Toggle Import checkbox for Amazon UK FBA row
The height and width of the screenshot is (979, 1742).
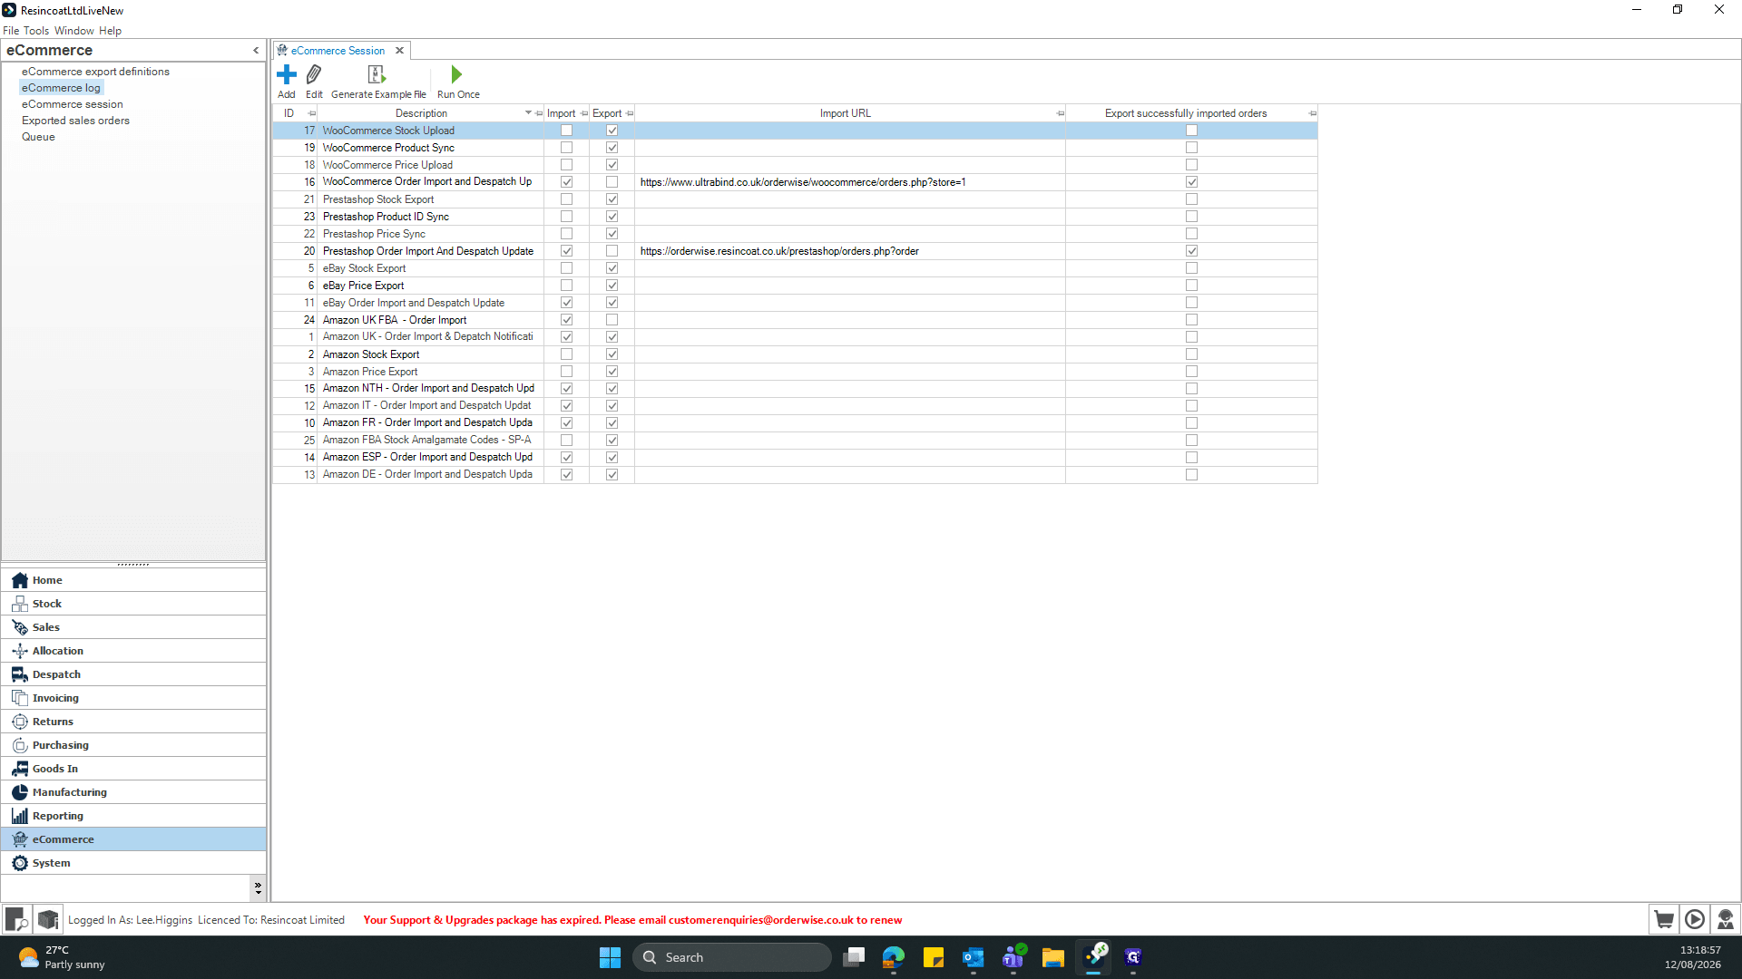(566, 320)
